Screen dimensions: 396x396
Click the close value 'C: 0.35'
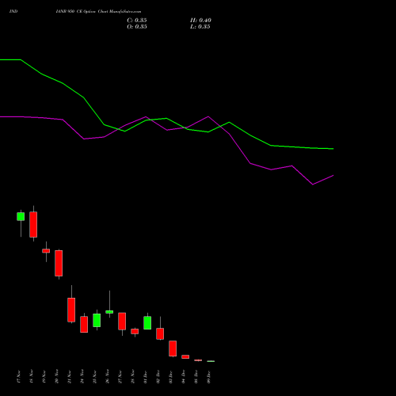click(x=137, y=21)
